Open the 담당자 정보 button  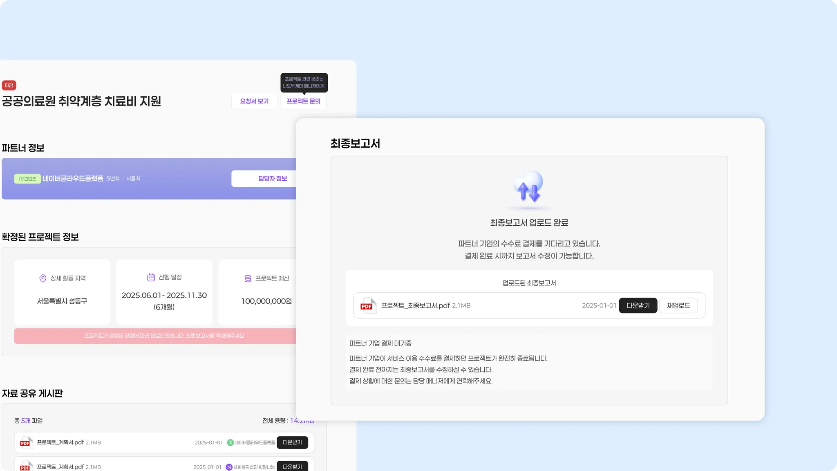pos(272,179)
